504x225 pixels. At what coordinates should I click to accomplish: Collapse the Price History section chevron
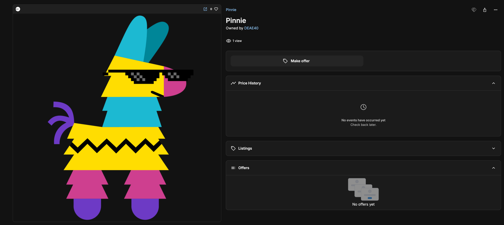(x=493, y=83)
